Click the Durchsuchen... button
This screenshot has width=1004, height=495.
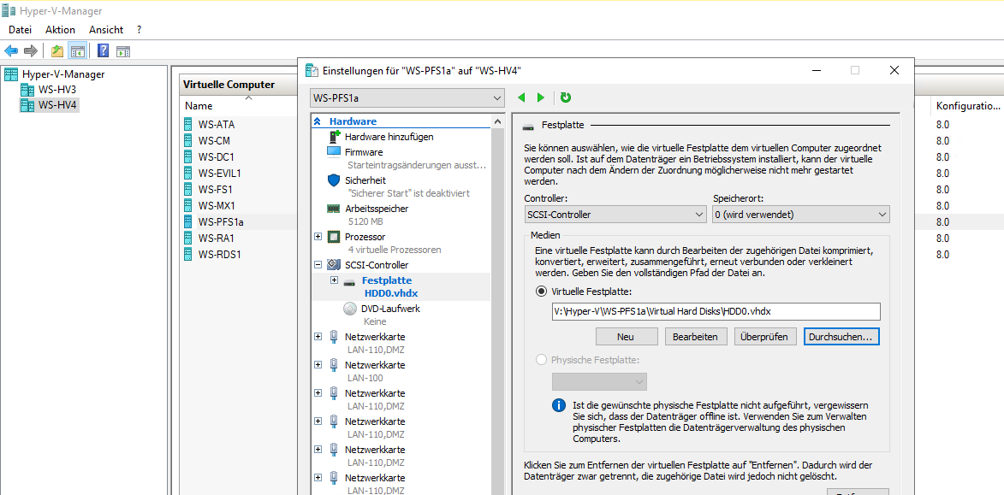841,336
